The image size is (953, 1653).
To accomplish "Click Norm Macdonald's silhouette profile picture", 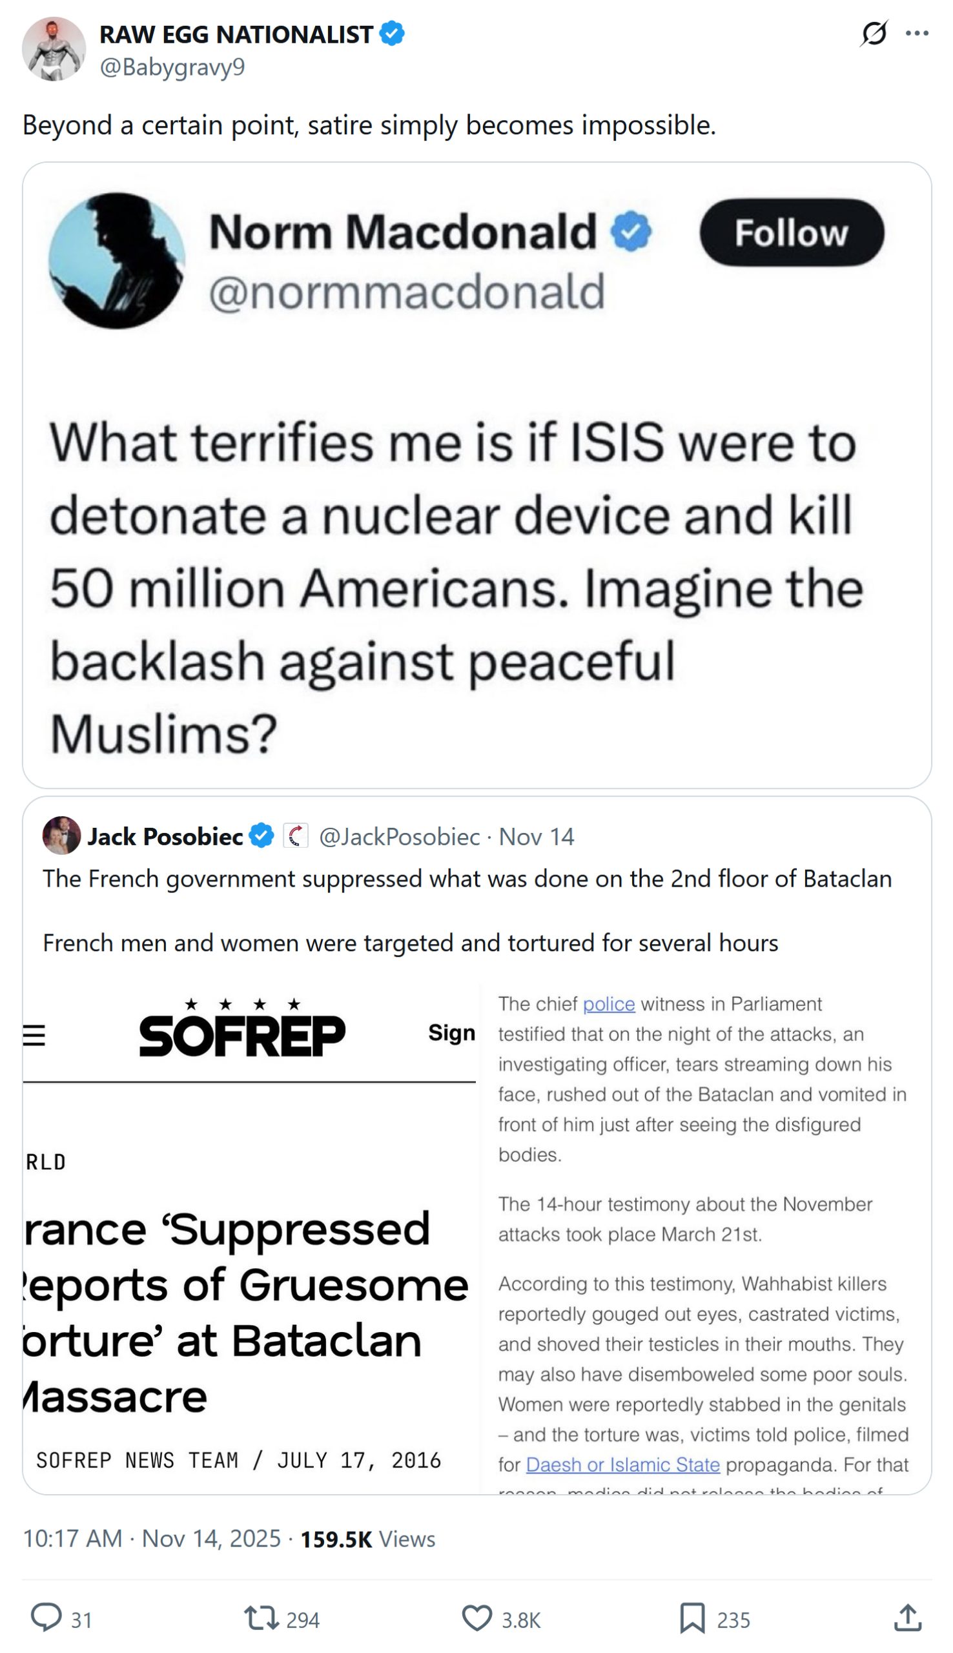I will (116, 260).
